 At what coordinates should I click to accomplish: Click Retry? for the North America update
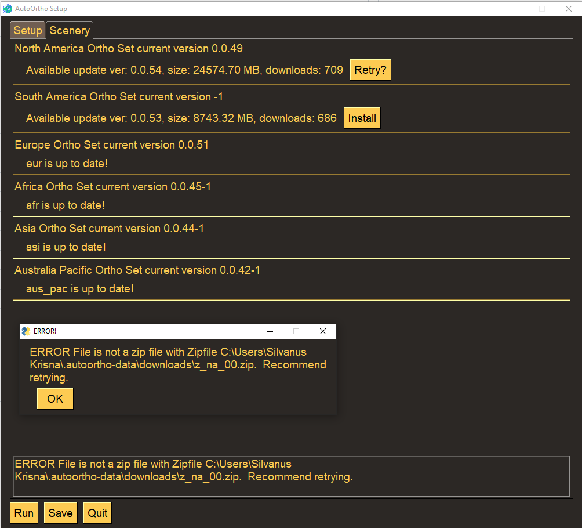[370, 69]
